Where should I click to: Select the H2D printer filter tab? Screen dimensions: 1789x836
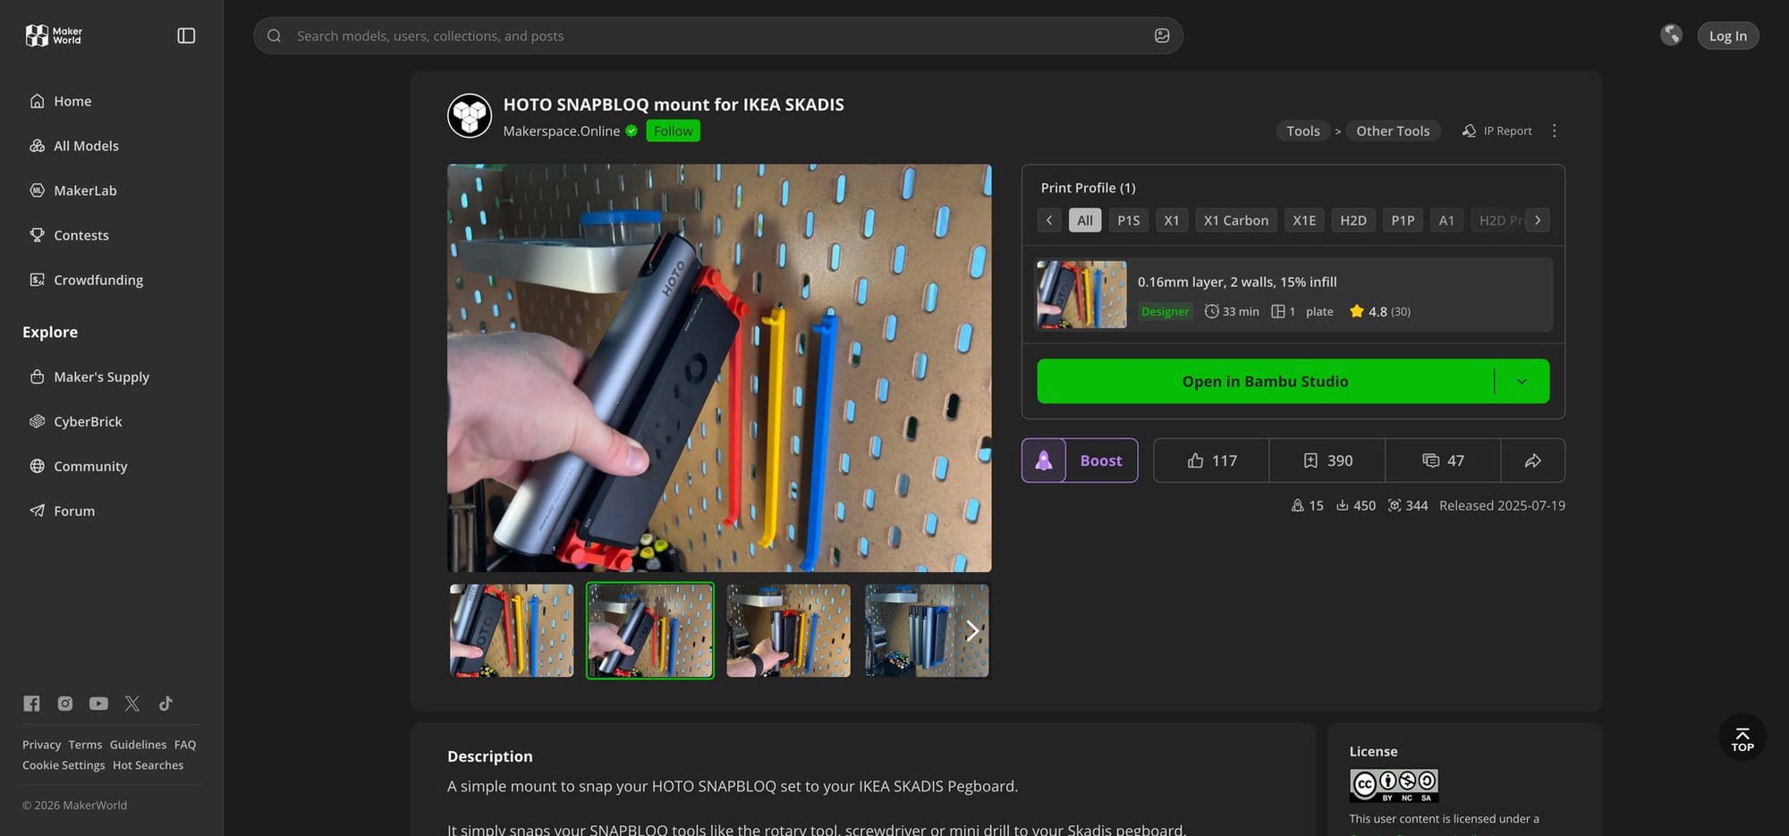click(1353, 220)
